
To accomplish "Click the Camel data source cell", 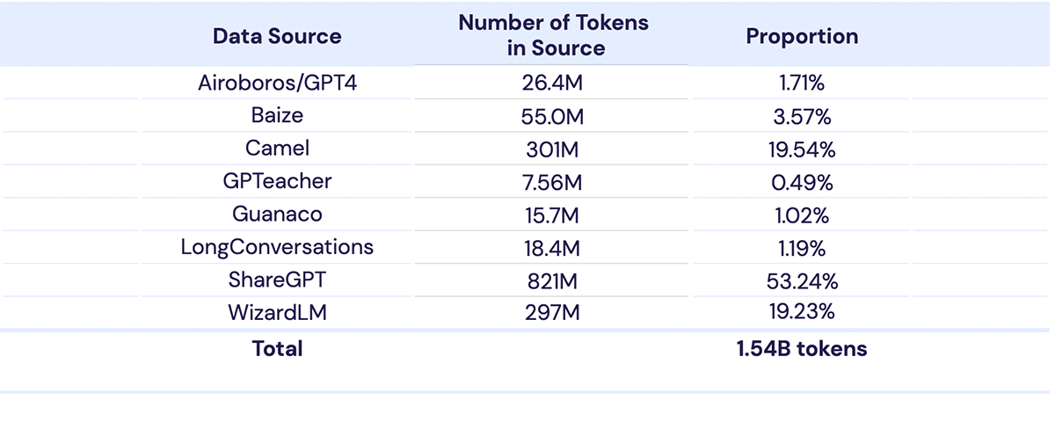I will click(277, 149).
